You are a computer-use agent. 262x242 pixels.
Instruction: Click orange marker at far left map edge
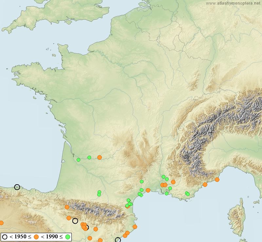point(1,223)
